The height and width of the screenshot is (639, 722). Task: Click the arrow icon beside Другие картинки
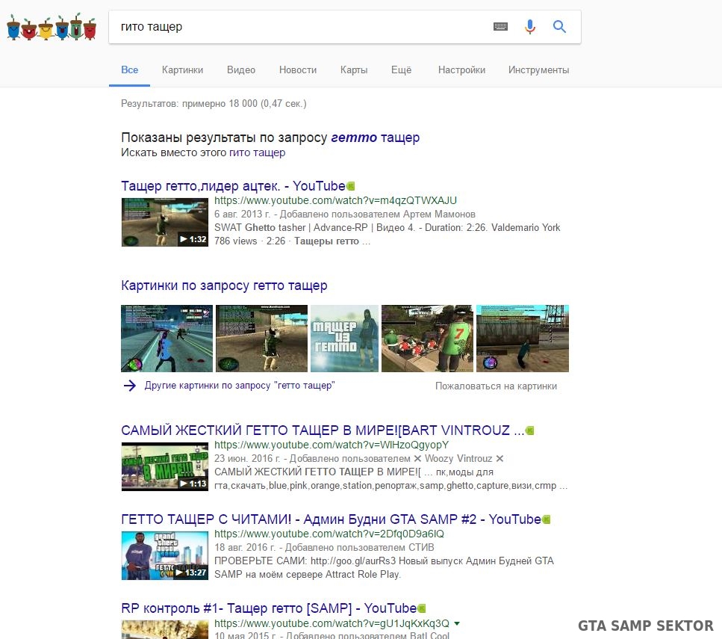(x=130, y=386)
